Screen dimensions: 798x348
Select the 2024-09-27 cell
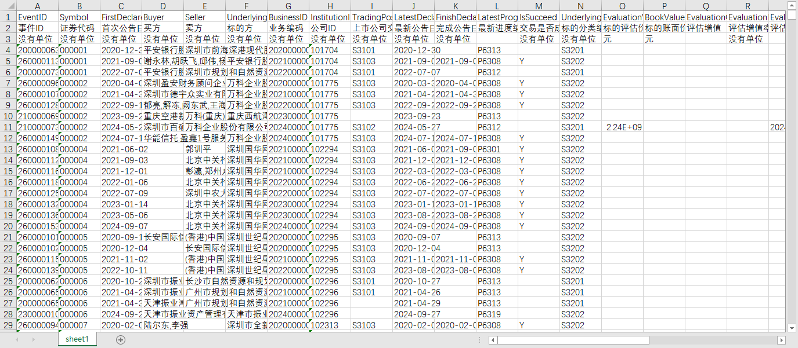[x=413, y=314]
